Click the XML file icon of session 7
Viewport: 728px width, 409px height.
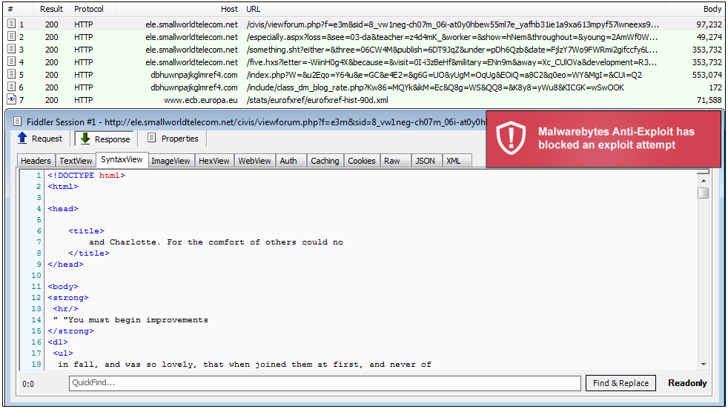tap(11, 99)
